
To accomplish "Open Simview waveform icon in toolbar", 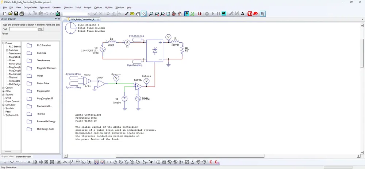I will [224, 14].
